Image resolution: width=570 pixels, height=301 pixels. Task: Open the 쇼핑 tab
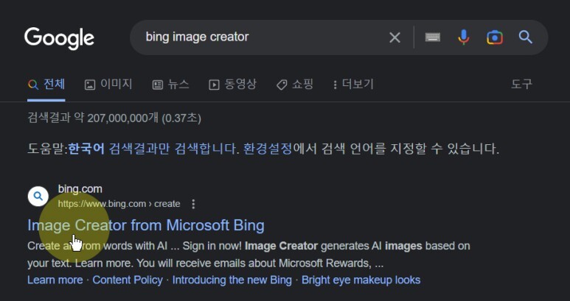pyautogui.click(x=295, y=85)
